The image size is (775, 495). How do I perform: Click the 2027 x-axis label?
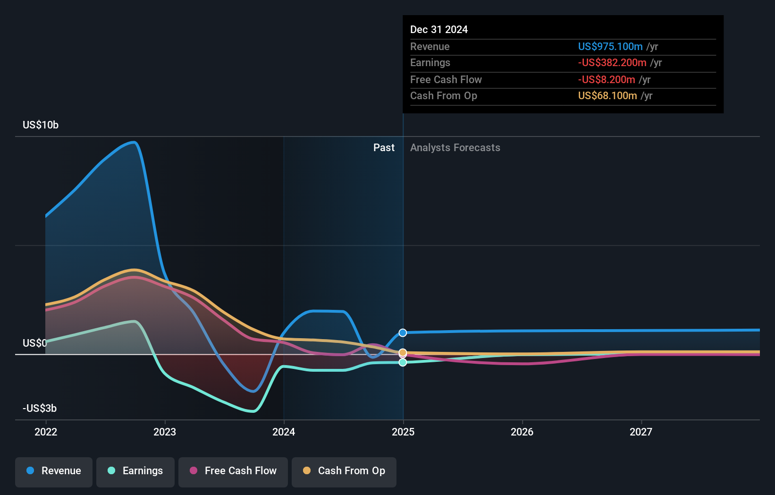(x=641, y=432)
